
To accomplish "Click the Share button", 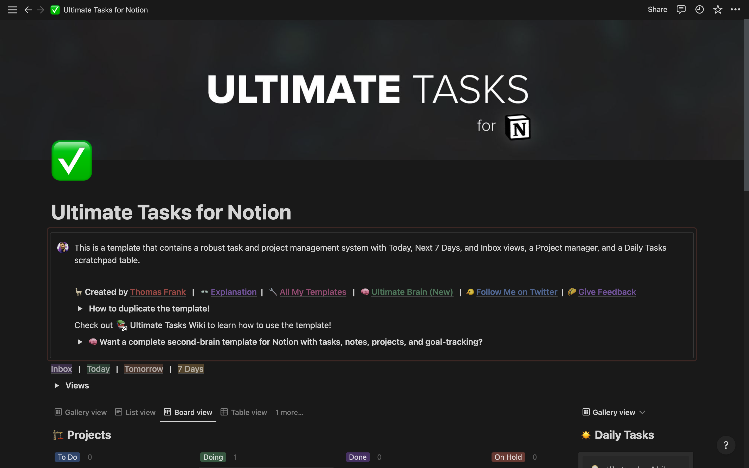I will [657, 10].
